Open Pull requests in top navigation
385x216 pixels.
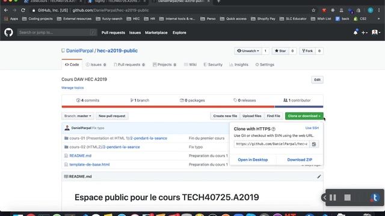113,32
